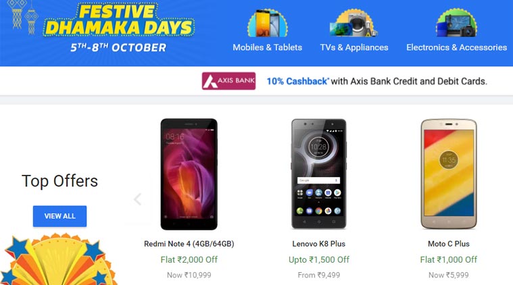Click the festive firecracker graphic

[x=57, y=259]
